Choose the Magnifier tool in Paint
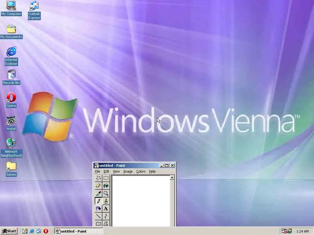The width and height of the screenshot is (314, 235). [x=106, y=193]
